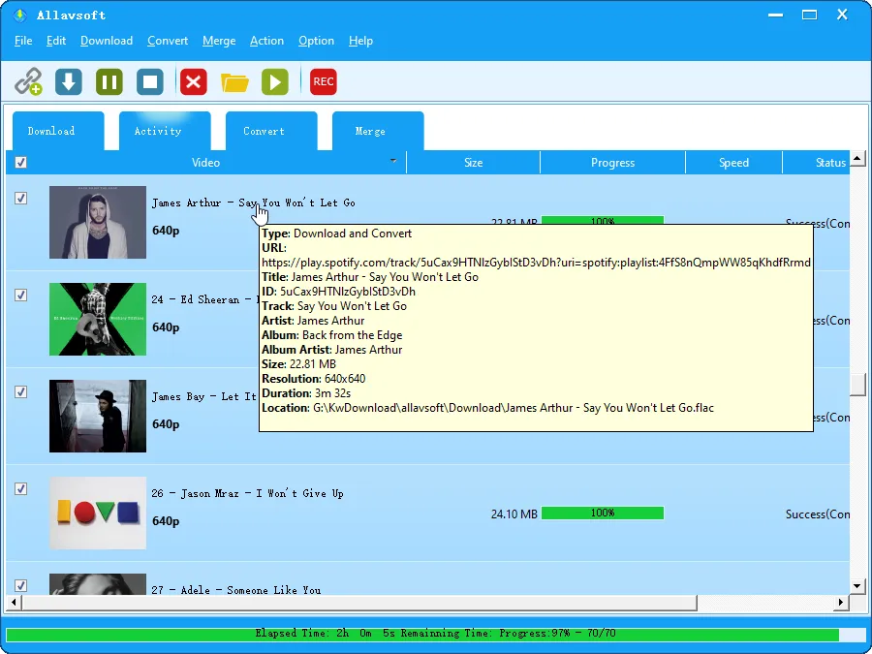Click the Allavsoft logo in title bar
This screenshot has height=654, width=872.
point(19,15)
